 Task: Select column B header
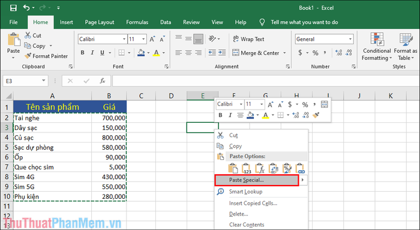109,96
